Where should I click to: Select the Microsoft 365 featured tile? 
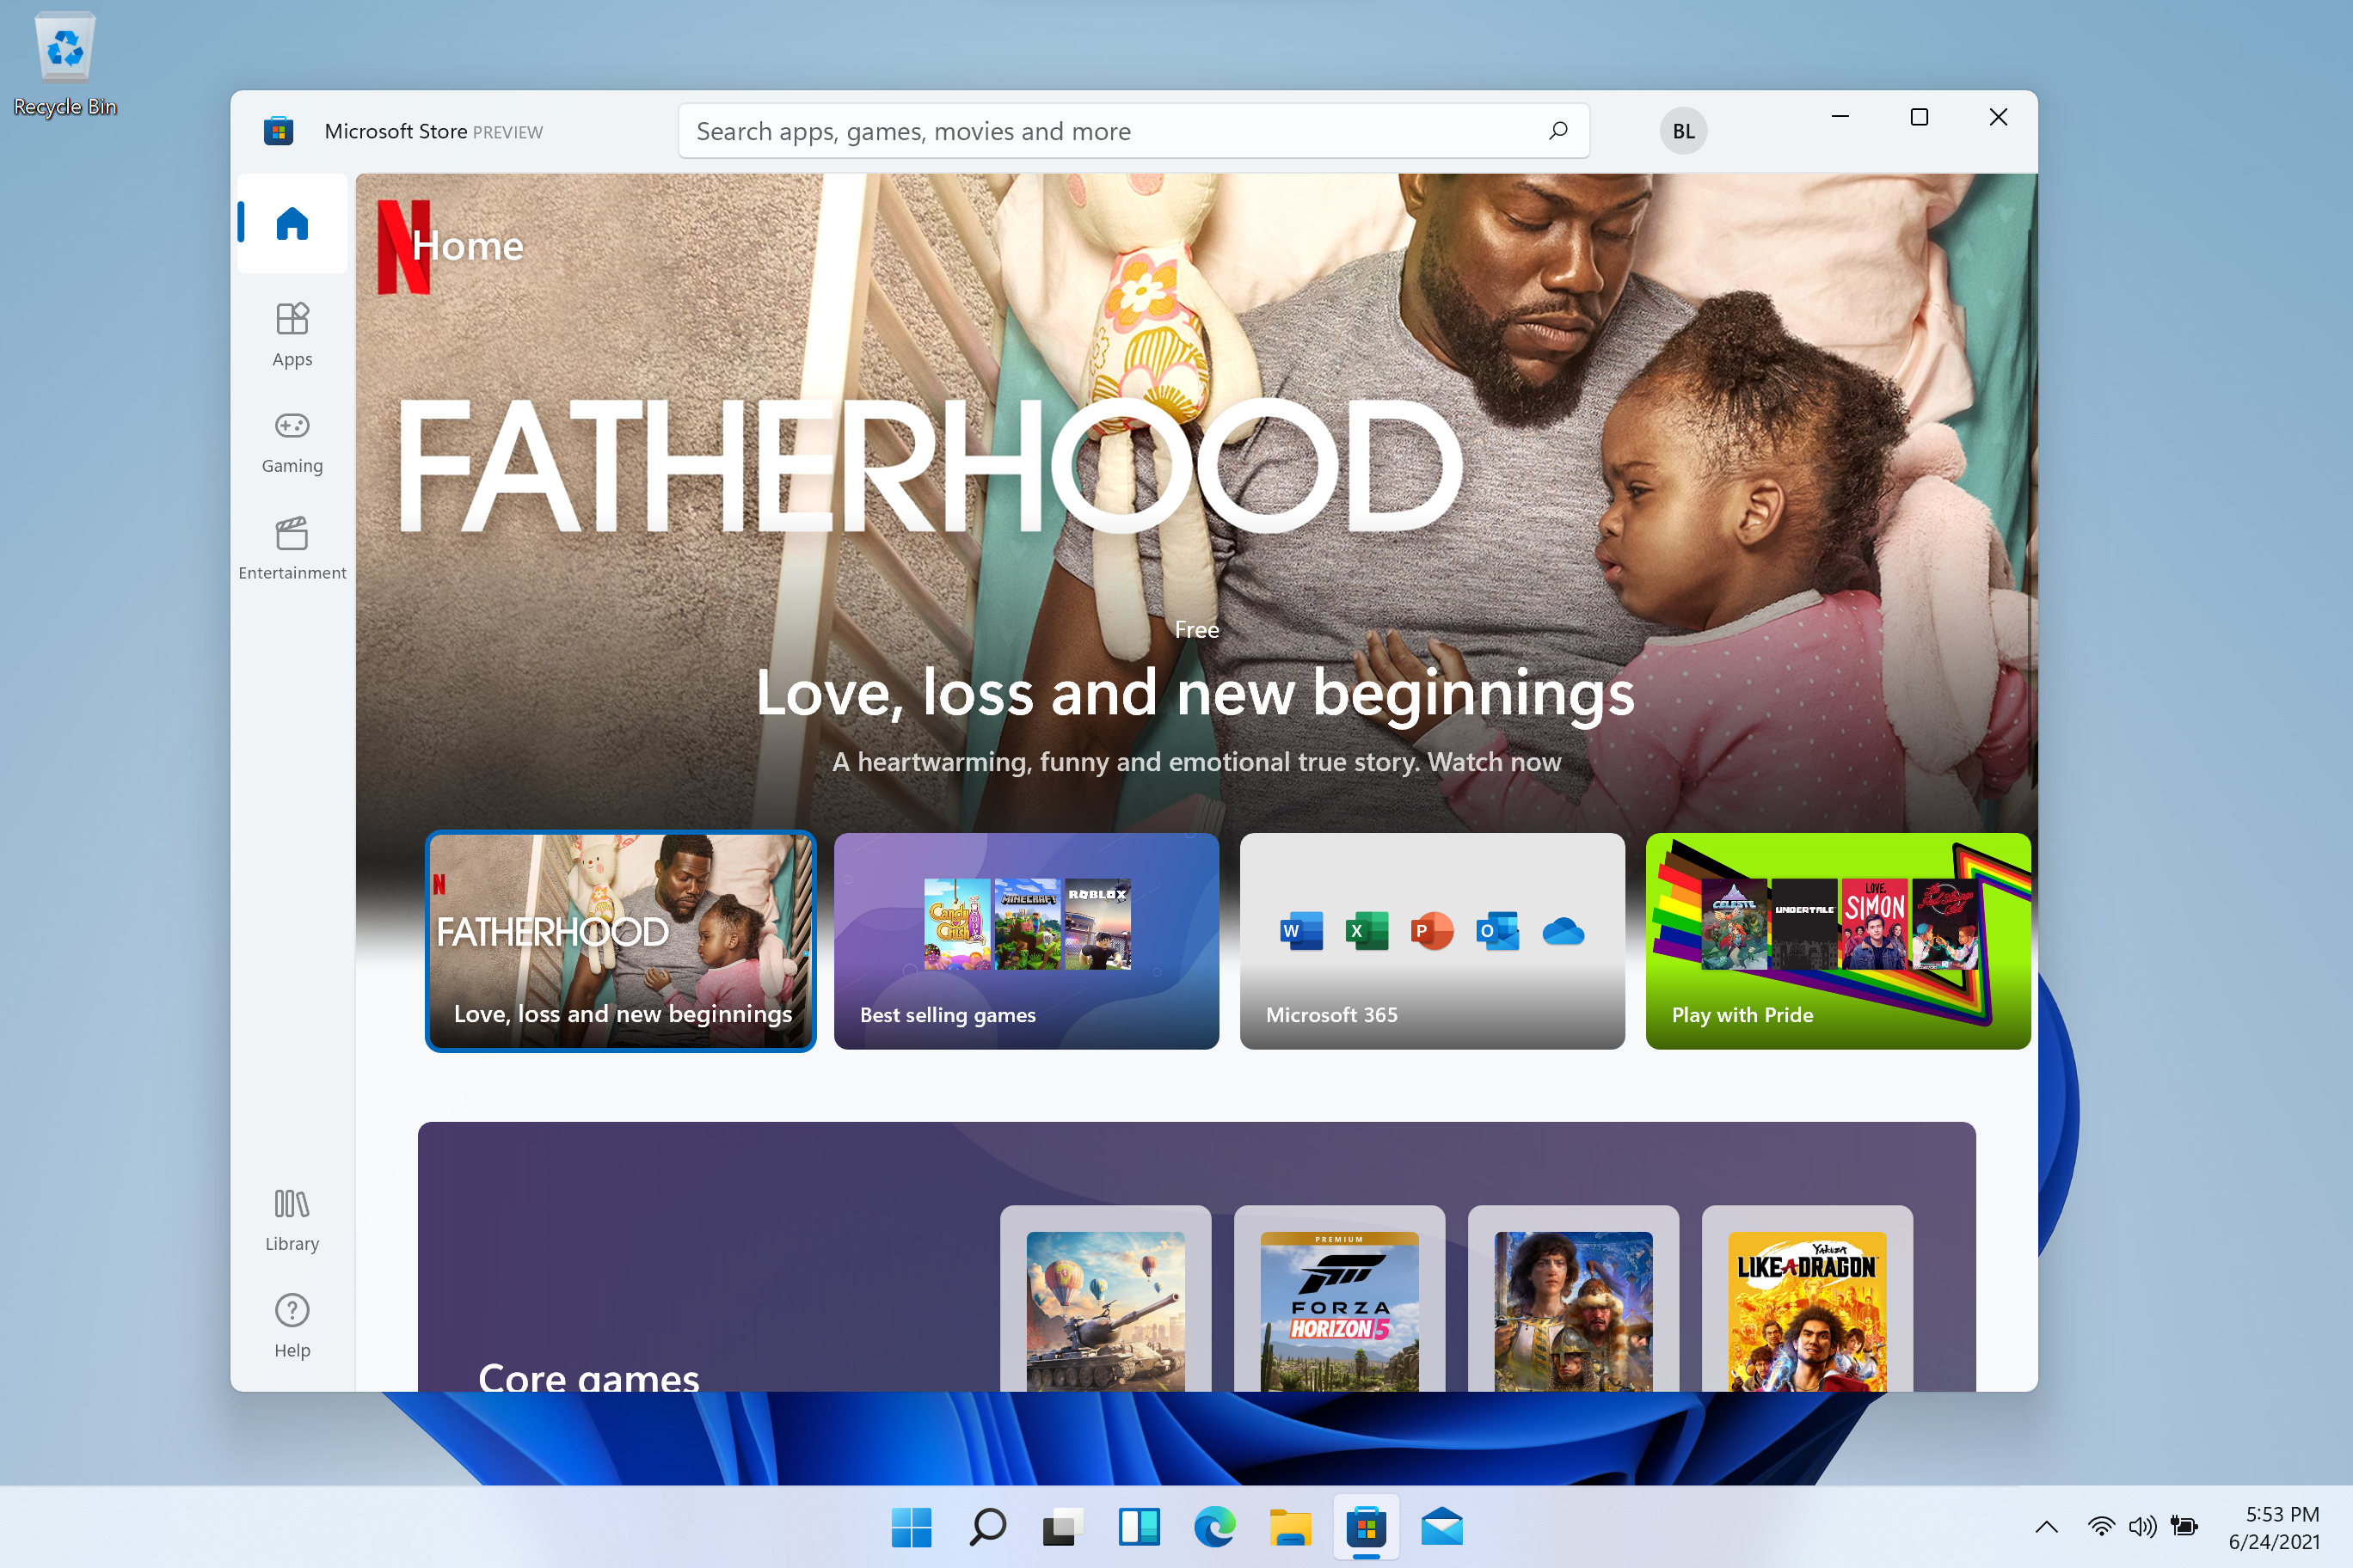click(x=1430, y=938)
